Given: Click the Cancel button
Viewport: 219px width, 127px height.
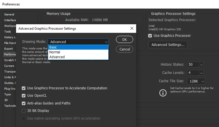Looking at the screenshot, I should point(125,49).
